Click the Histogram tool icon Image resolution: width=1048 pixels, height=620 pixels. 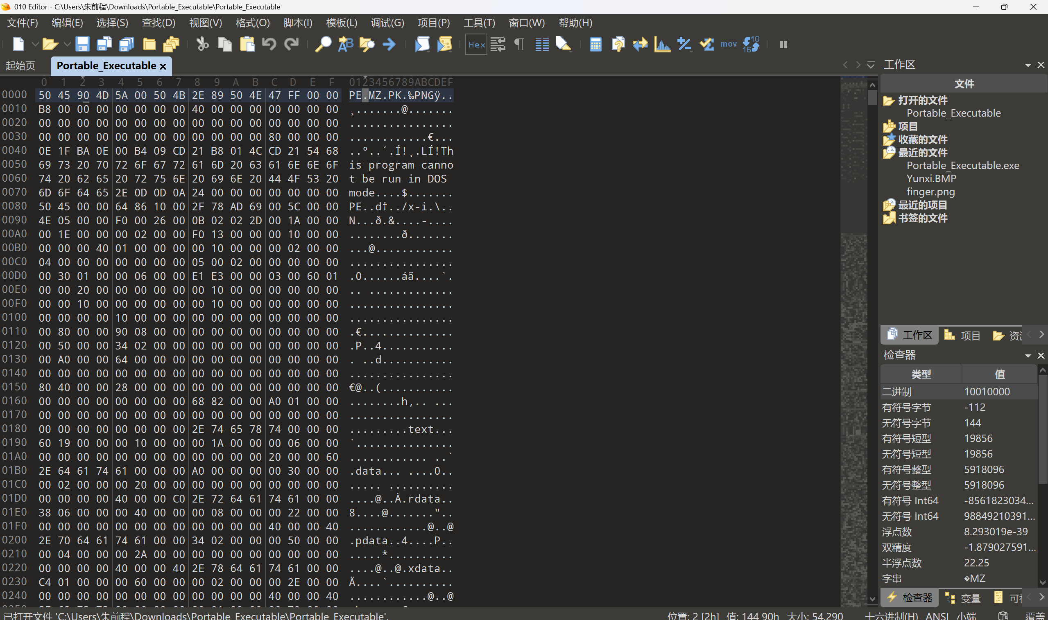662,44
